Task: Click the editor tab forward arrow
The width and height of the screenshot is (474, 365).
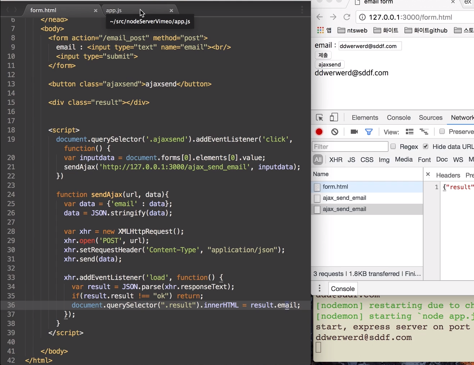Action: (15, 10)
